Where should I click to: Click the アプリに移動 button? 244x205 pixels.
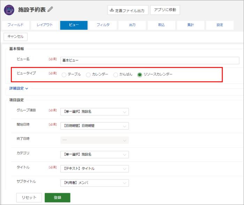tap(165, 10)
